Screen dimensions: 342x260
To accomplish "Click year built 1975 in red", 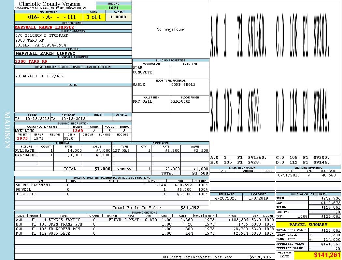I will coord(22,138).
